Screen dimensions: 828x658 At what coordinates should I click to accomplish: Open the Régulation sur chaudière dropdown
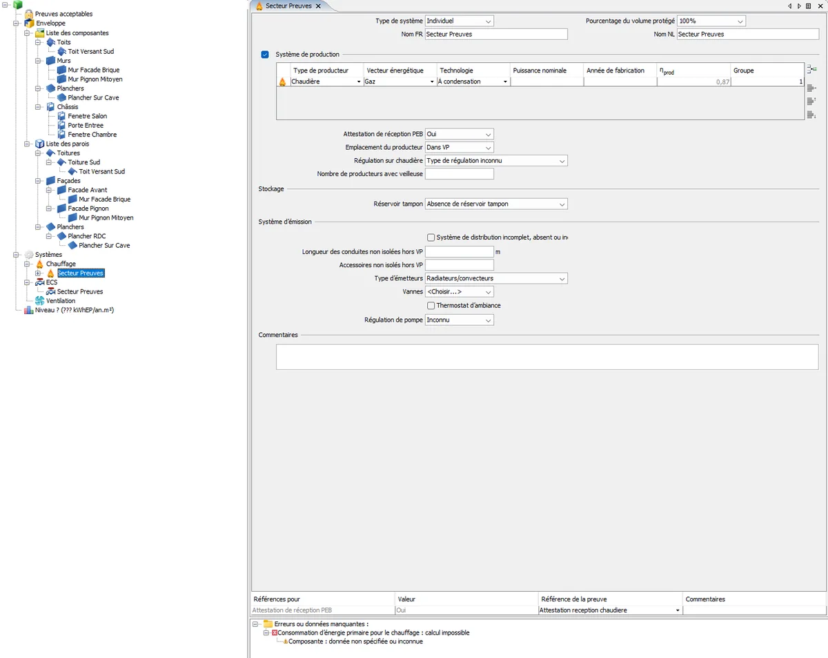pos(496,161)
